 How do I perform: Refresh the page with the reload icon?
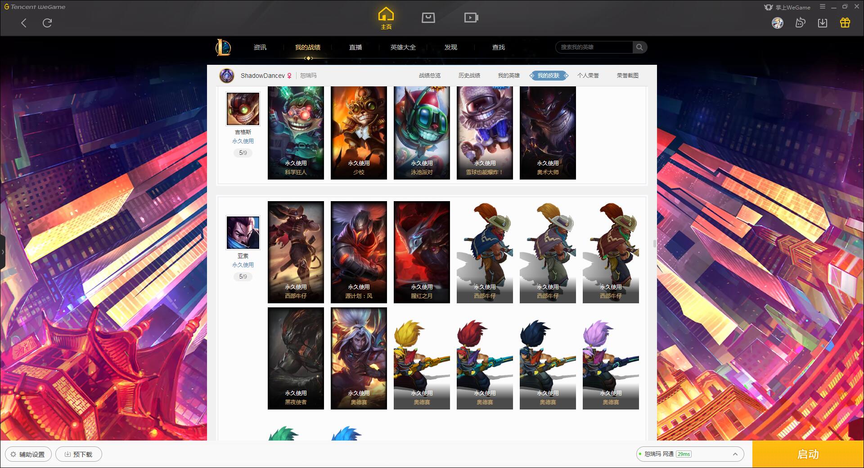pos(47,23)
